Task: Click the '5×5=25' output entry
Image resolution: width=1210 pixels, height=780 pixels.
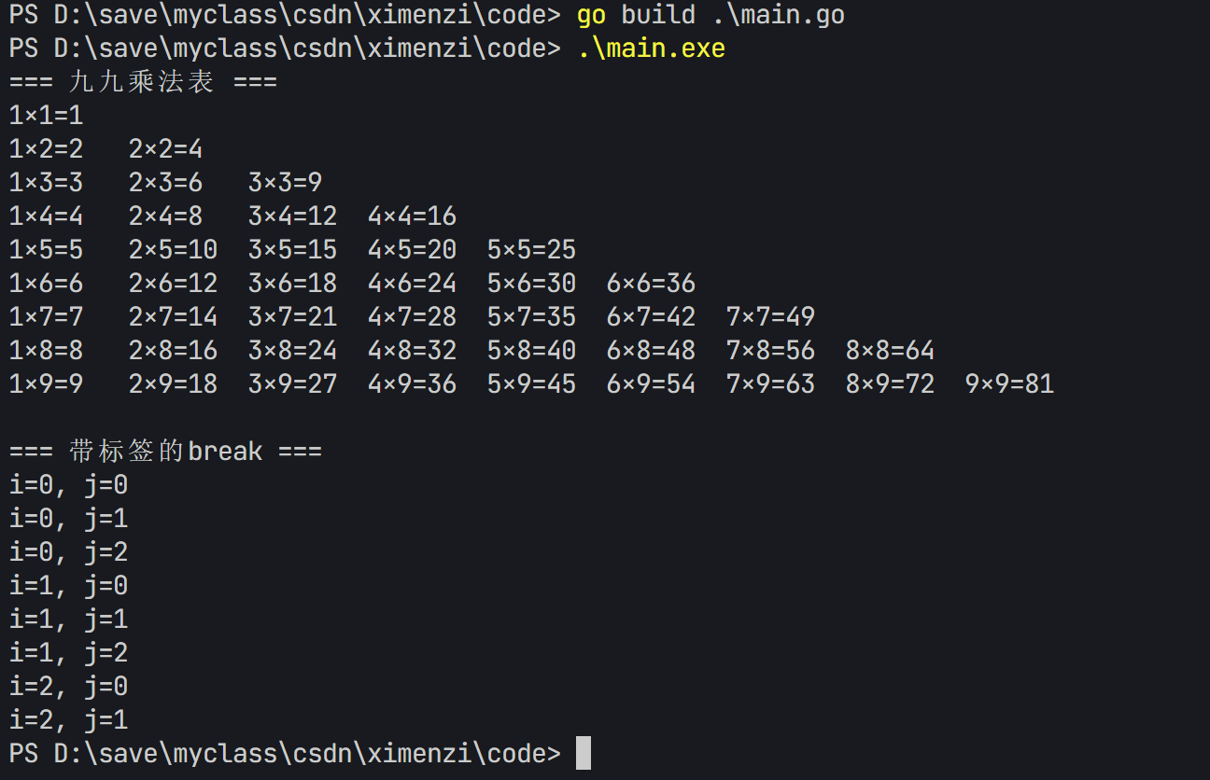Action: point(531,250)
